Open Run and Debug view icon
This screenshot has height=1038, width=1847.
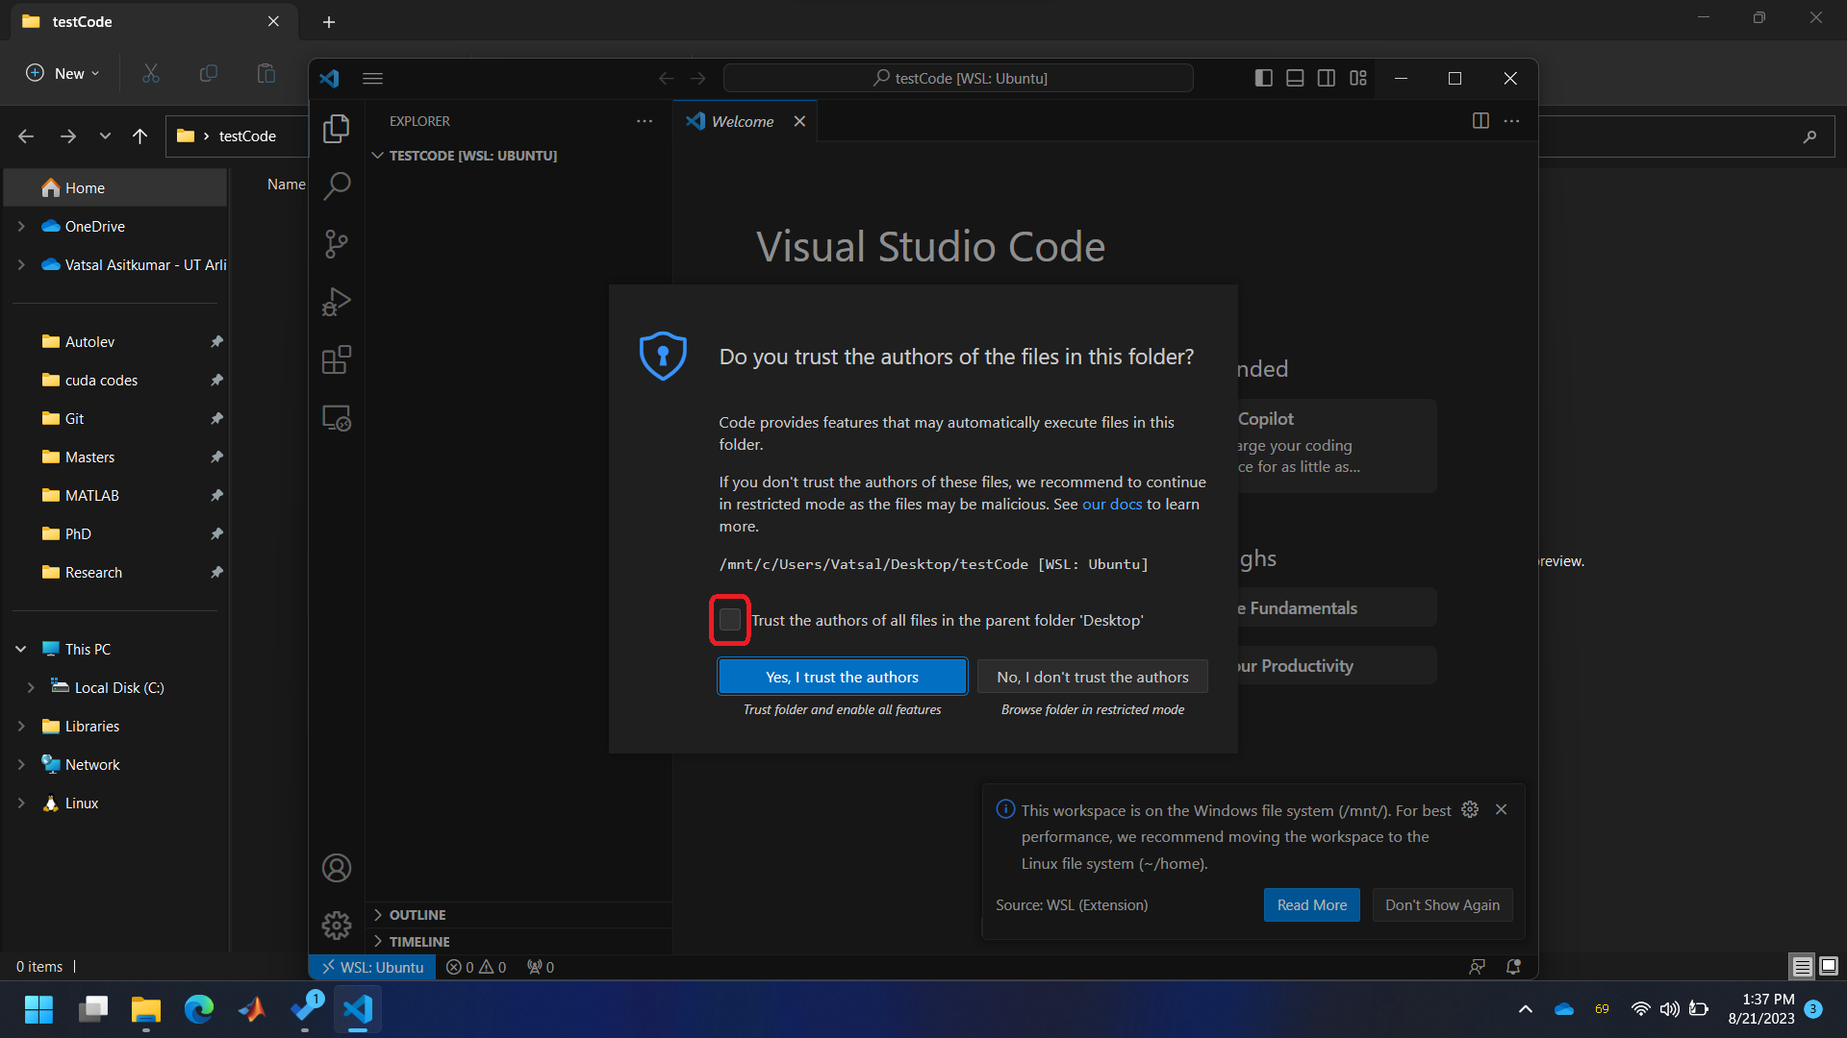coord(336,302)
